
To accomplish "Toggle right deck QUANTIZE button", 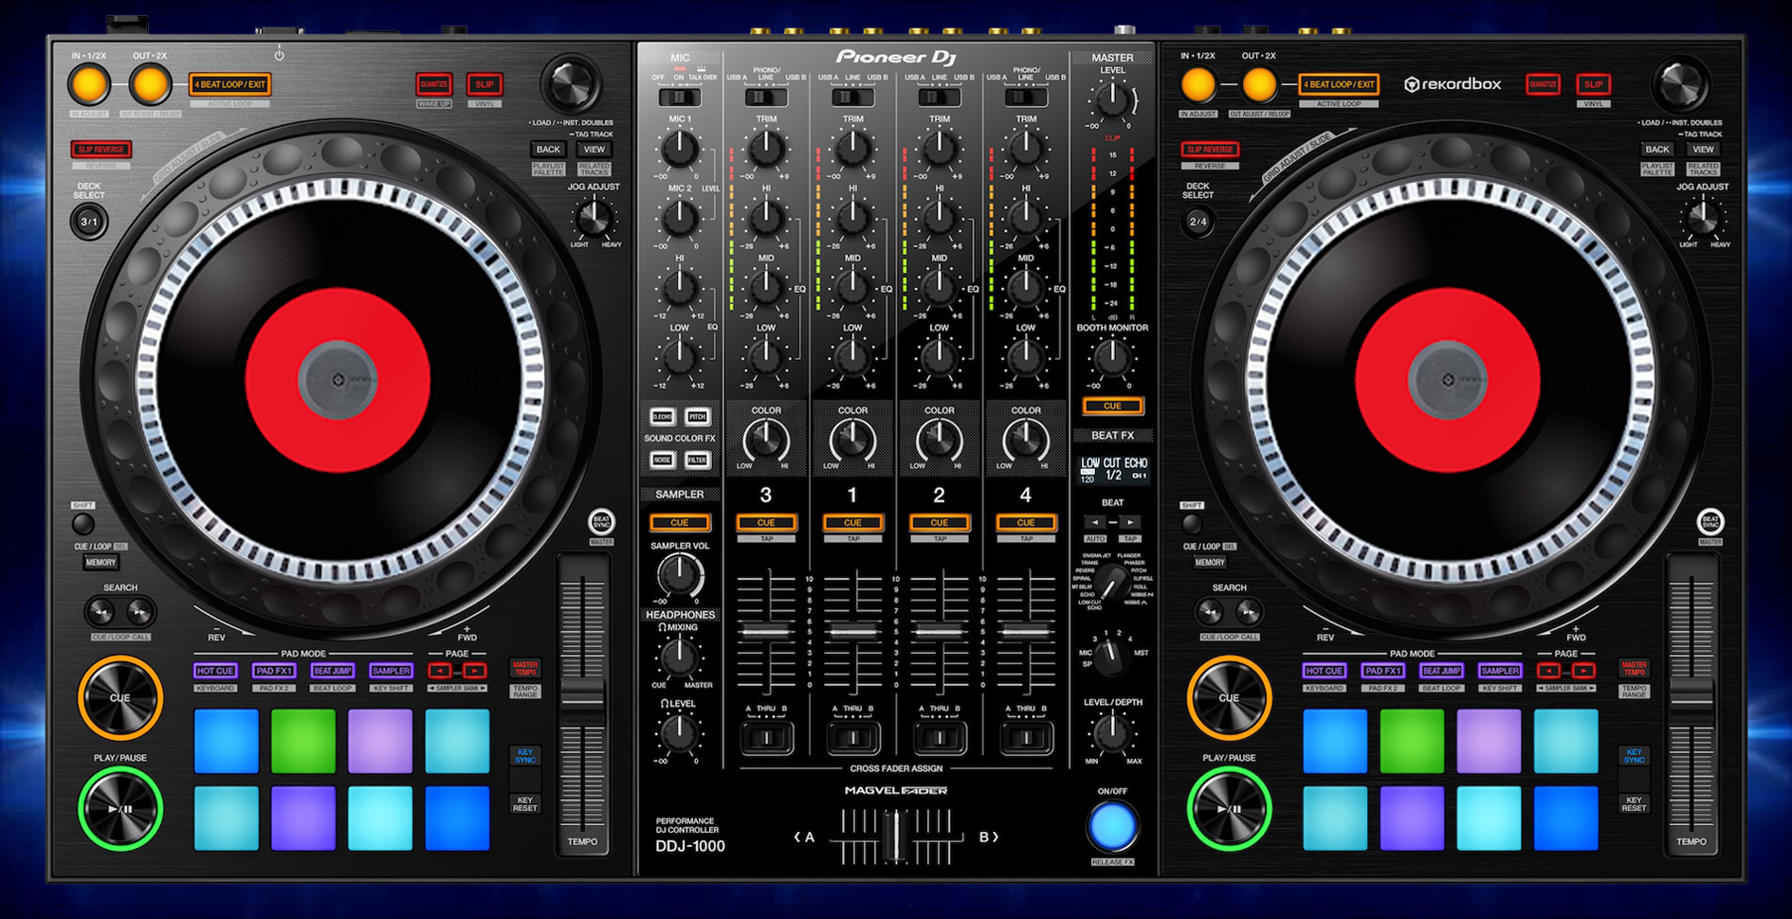I will [x=1543, y=85].
